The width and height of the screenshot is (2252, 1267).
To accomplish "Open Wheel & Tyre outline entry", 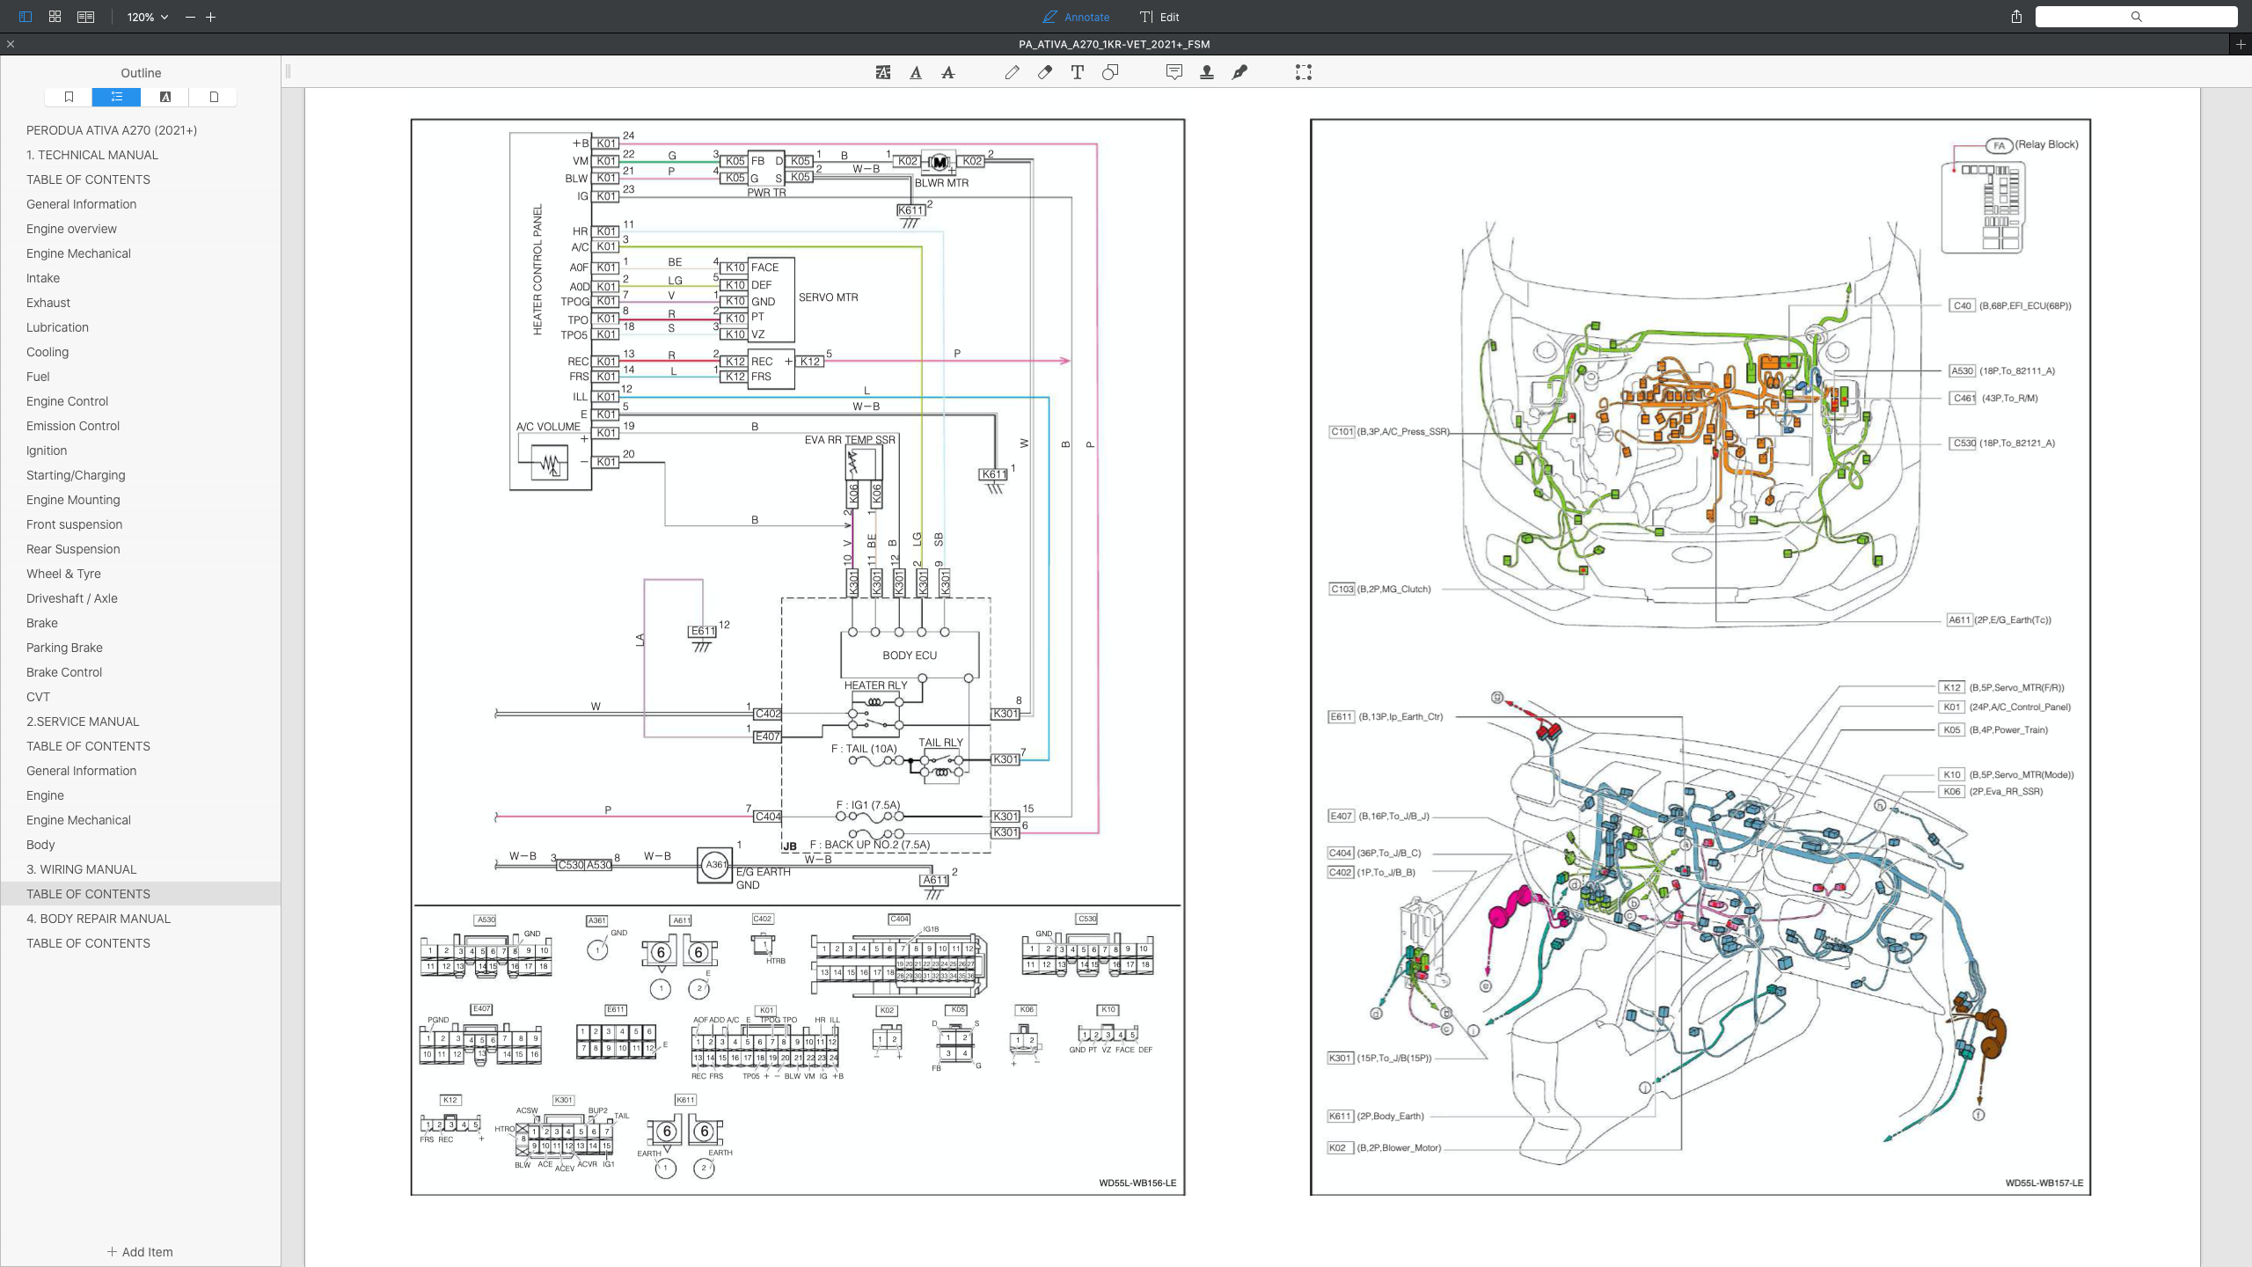I will click(63, 574).
